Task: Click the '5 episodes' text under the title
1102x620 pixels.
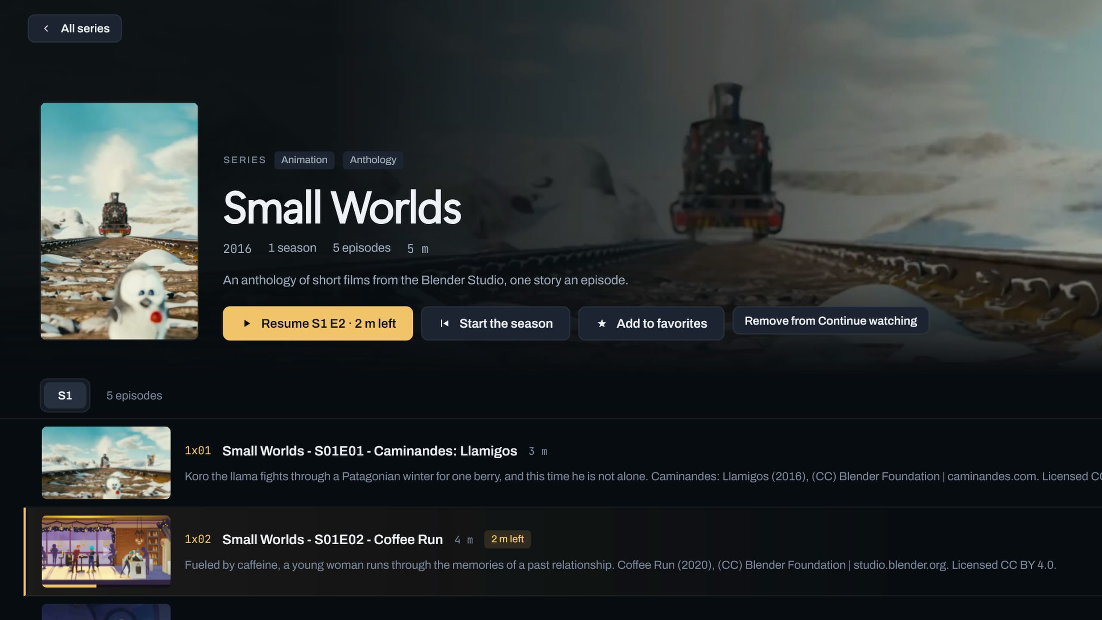Action: click(x=362, y=248)
